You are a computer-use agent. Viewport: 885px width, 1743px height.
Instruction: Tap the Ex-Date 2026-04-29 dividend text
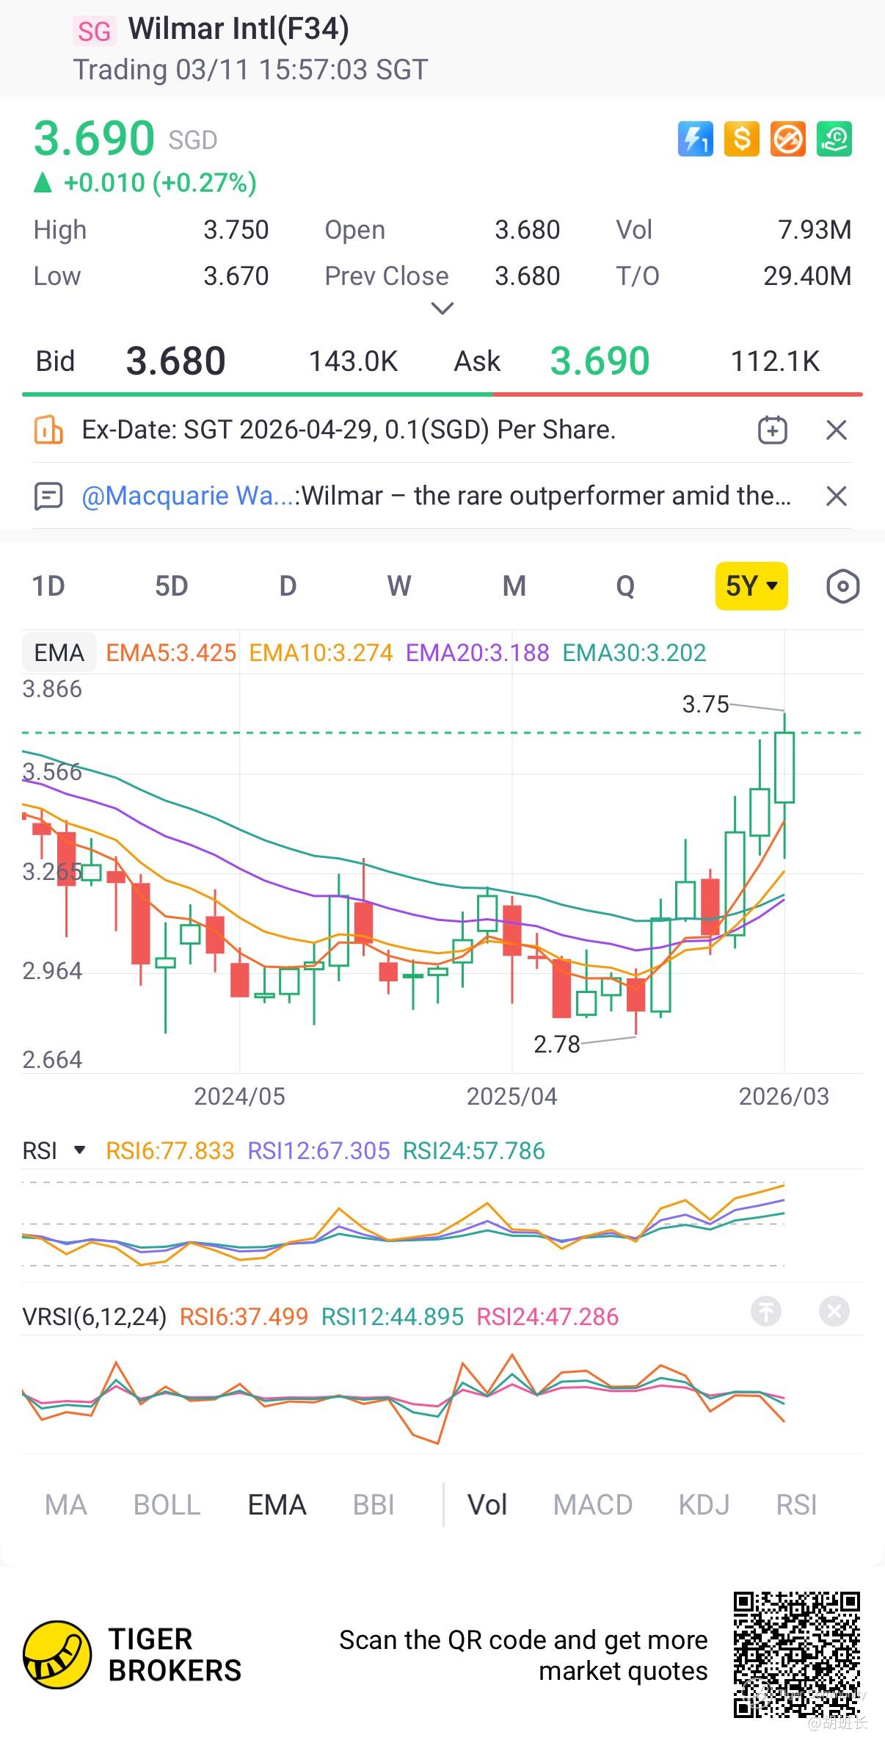coord(349,430)
